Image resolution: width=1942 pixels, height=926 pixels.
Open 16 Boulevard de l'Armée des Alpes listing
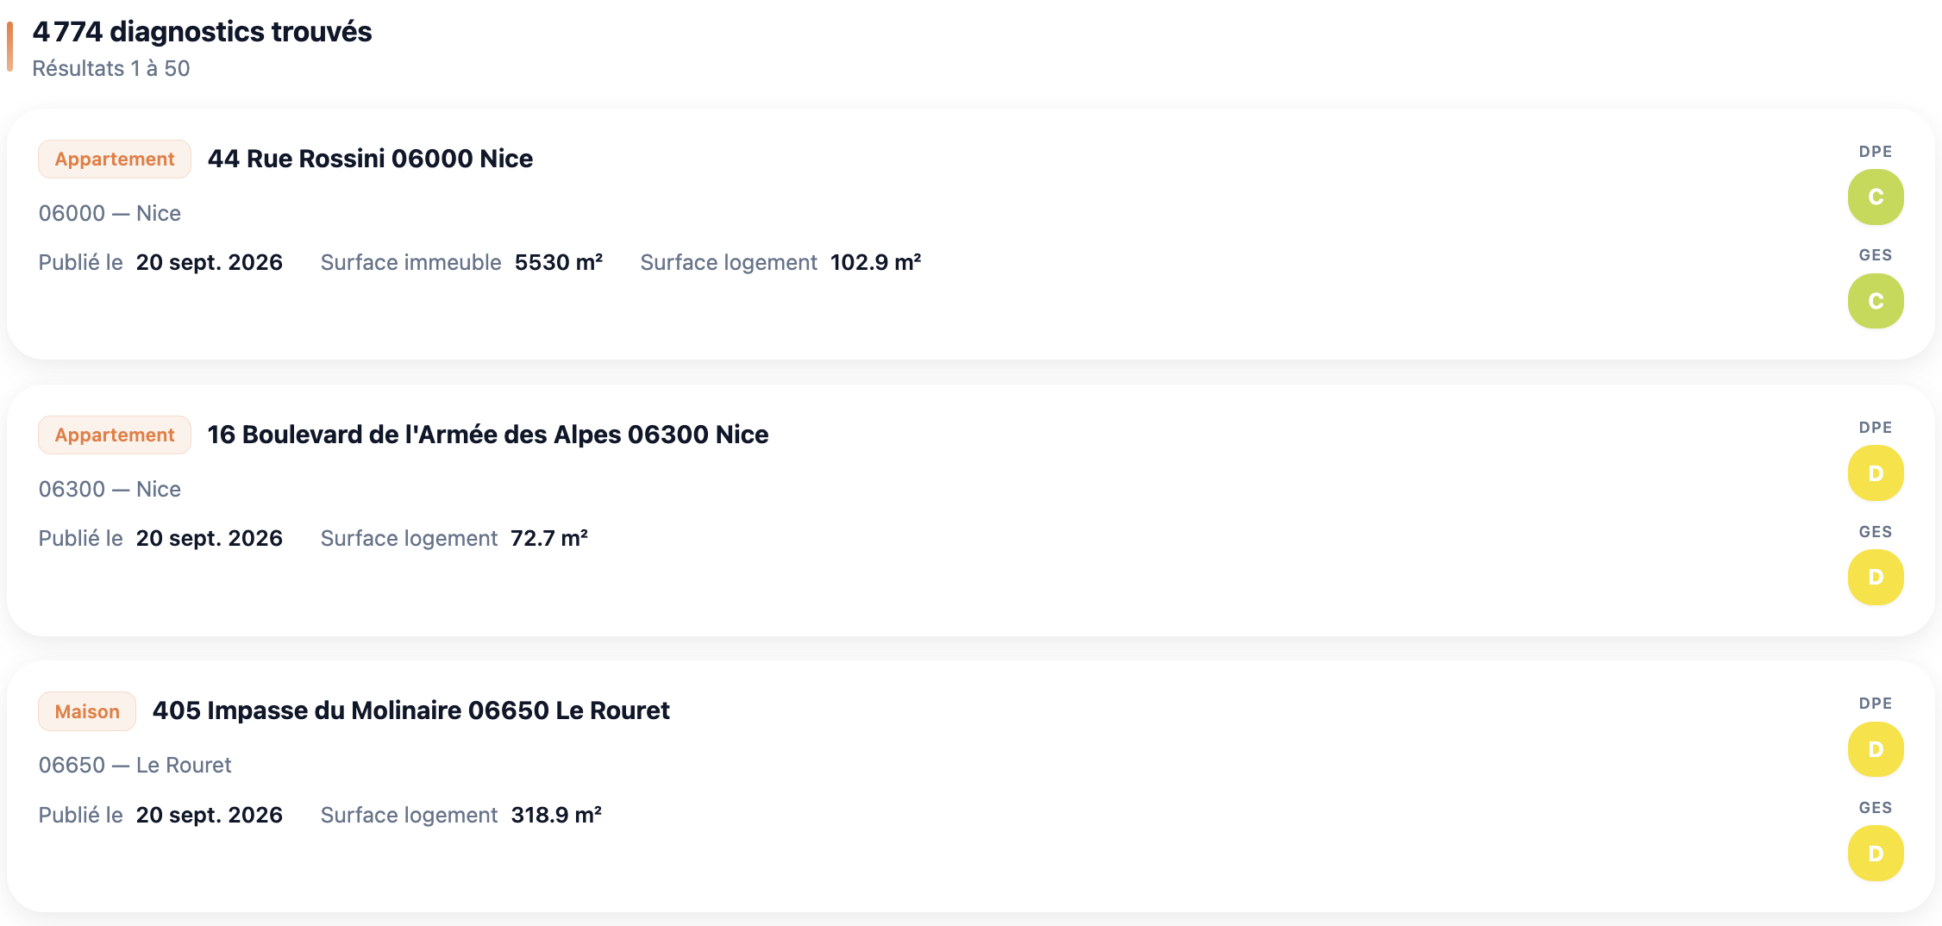pos(488,435)
